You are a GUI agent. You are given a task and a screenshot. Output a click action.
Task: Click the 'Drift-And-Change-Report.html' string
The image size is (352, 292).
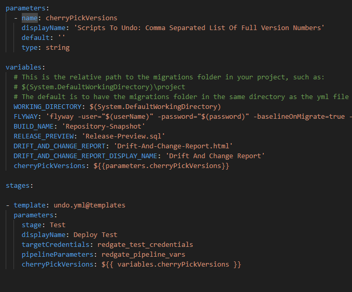173,146
